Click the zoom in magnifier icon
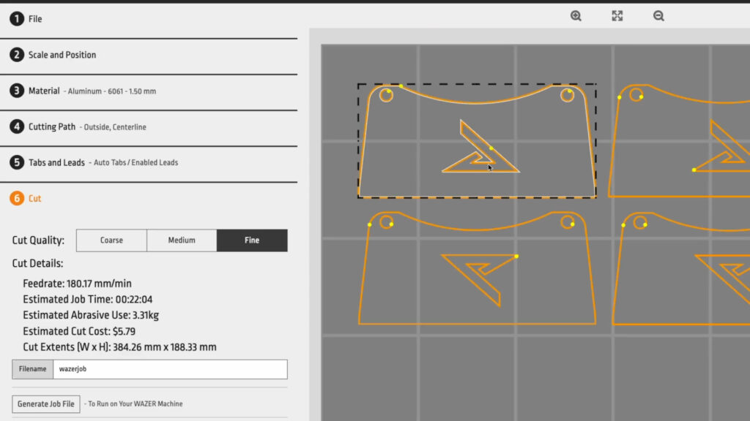This screenshot has width=750, height=421. point(576,16)
